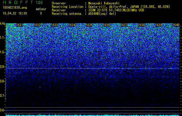Click the bright horizontal carrier line near 0.9
Image resolution: width=182 pixels, height=116 pixels.
coord(93,68)
